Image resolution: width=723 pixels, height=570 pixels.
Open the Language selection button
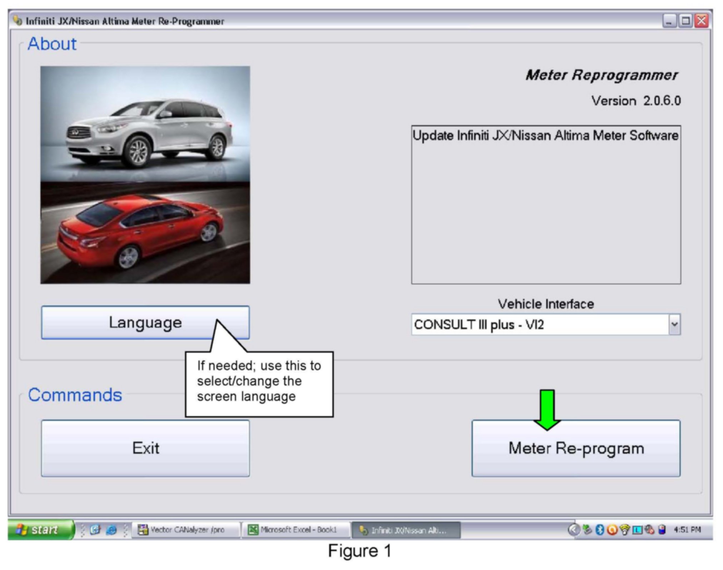click(145, 322)
